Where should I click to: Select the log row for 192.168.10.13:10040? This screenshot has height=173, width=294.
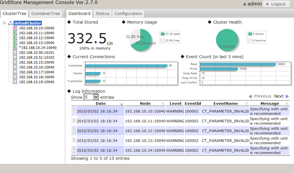pyautogui.click(x=145, y=140)
